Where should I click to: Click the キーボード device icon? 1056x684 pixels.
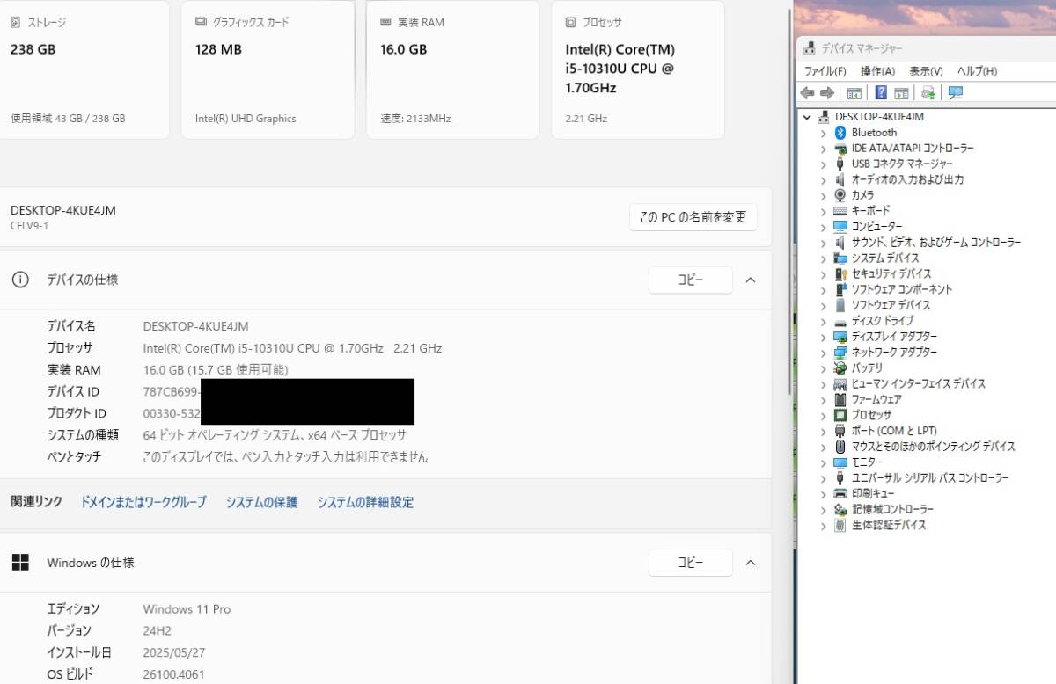pyautogui.click(x=840, y=211)
